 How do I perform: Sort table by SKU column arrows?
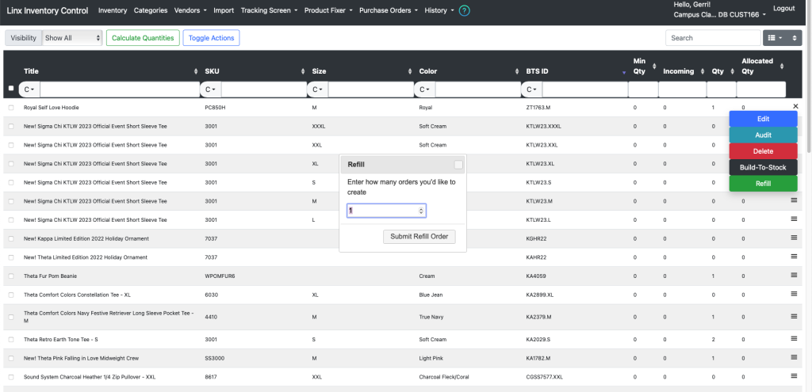tap(303, 71)
